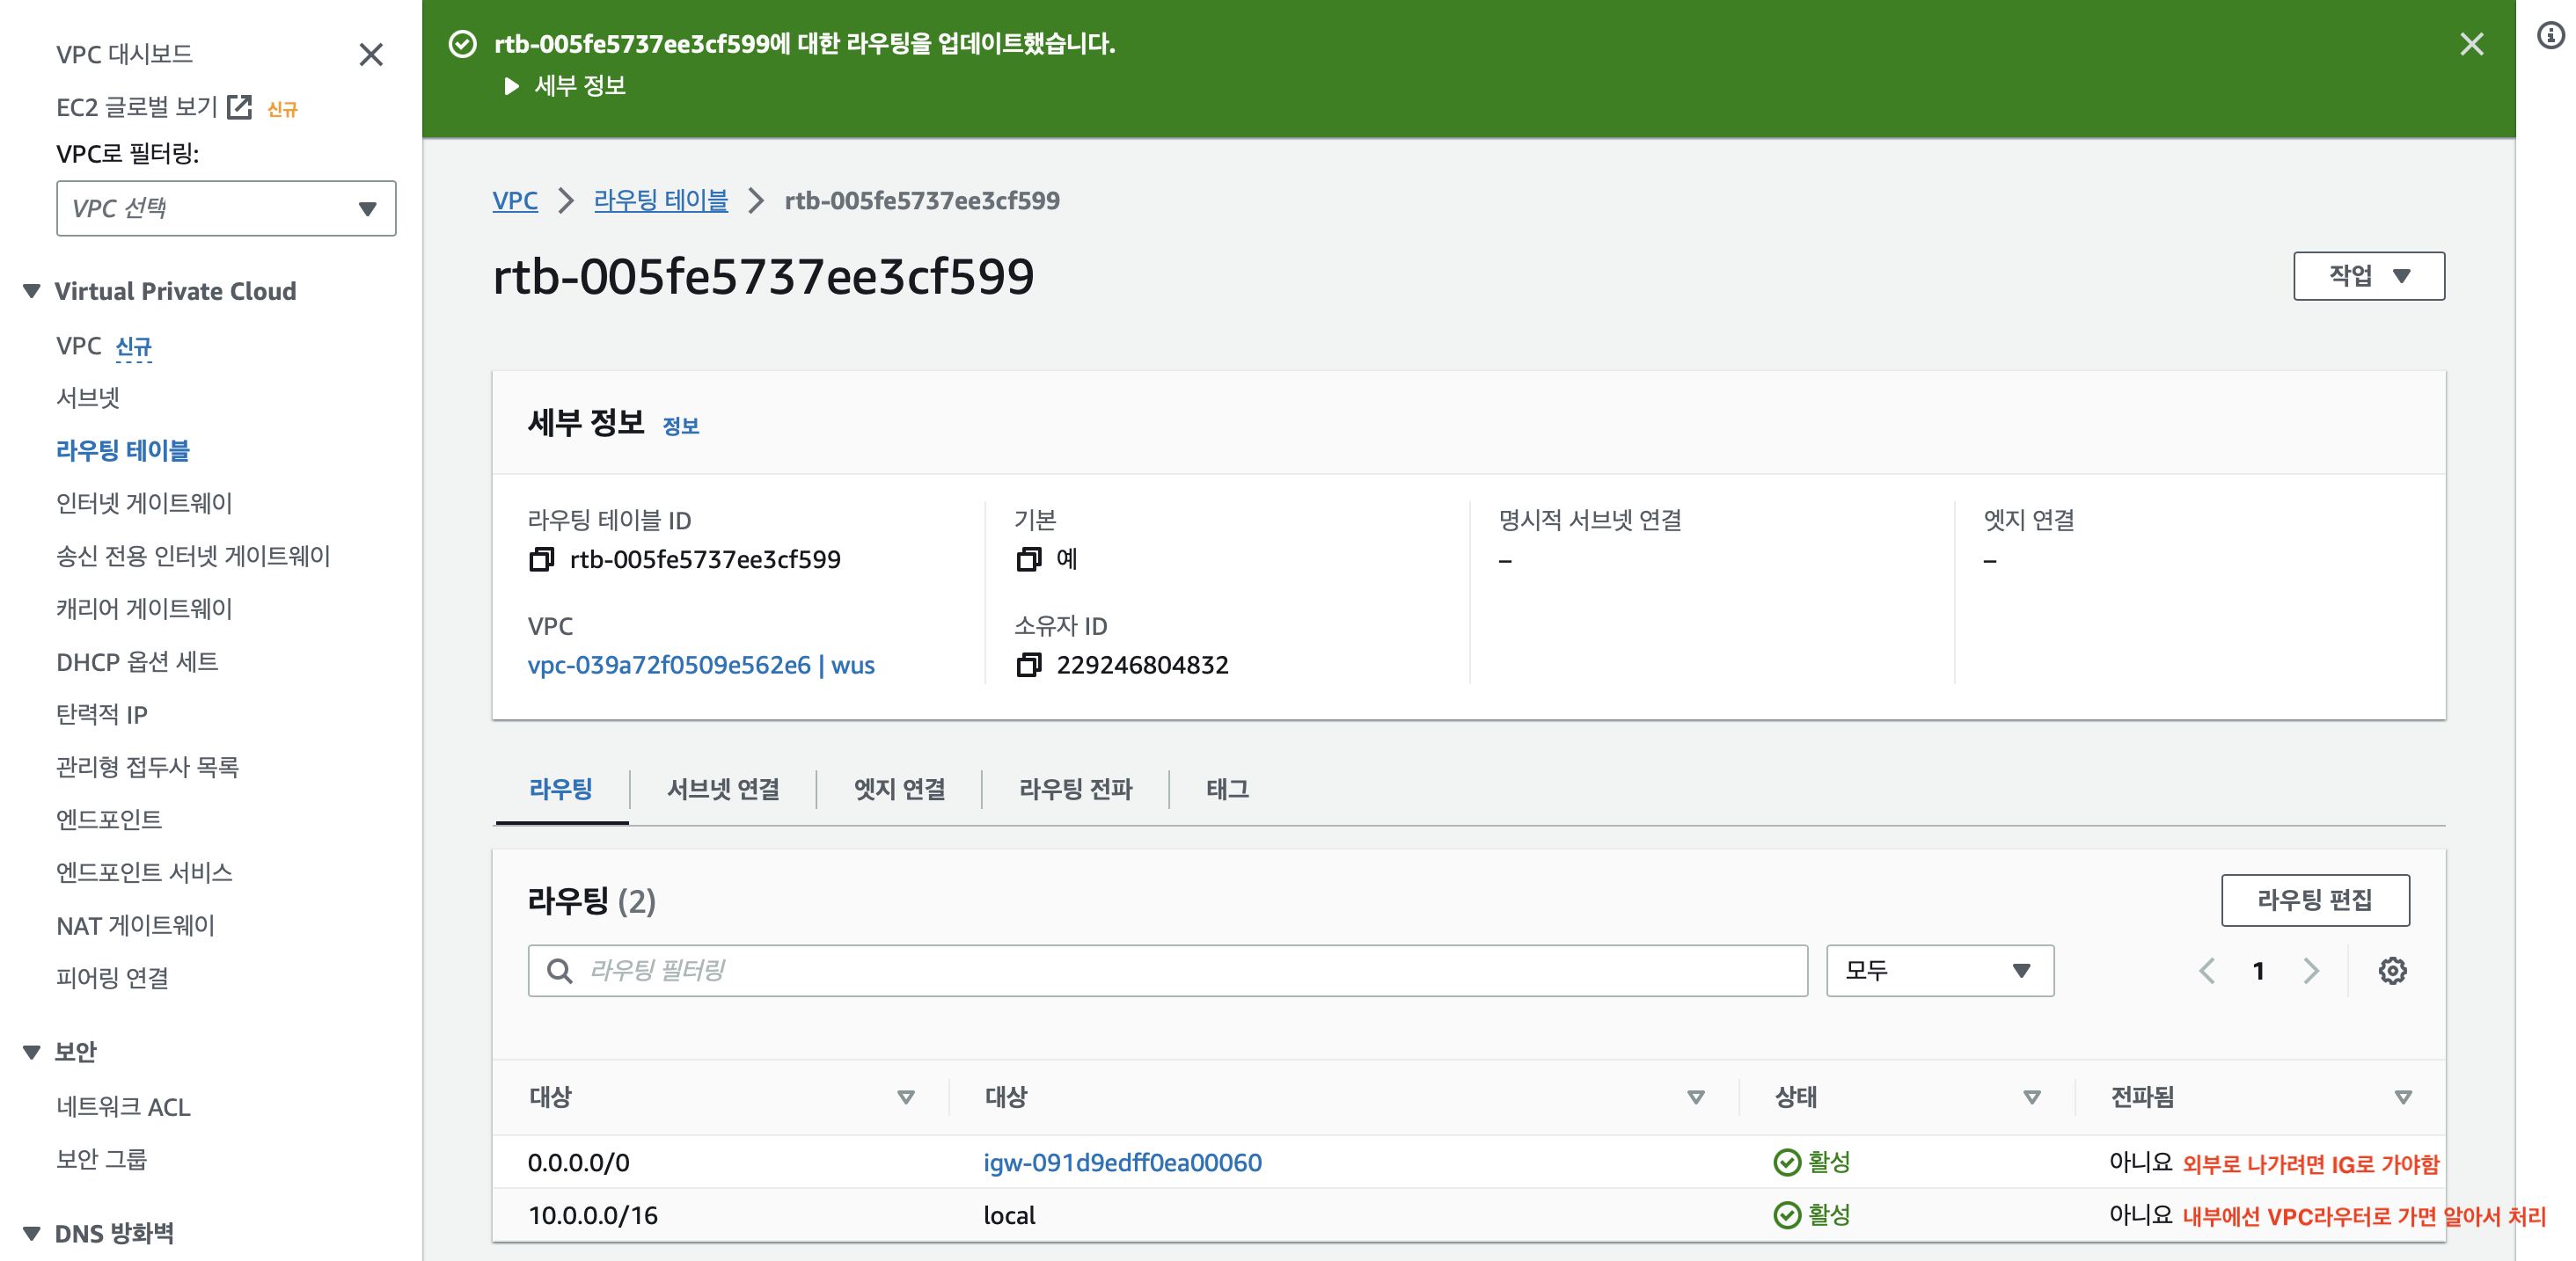Open the vpc-039a72f0509e562e6 | wus link
The height and width of the screenshot is (1261, 2576).
tap(701, 665)
